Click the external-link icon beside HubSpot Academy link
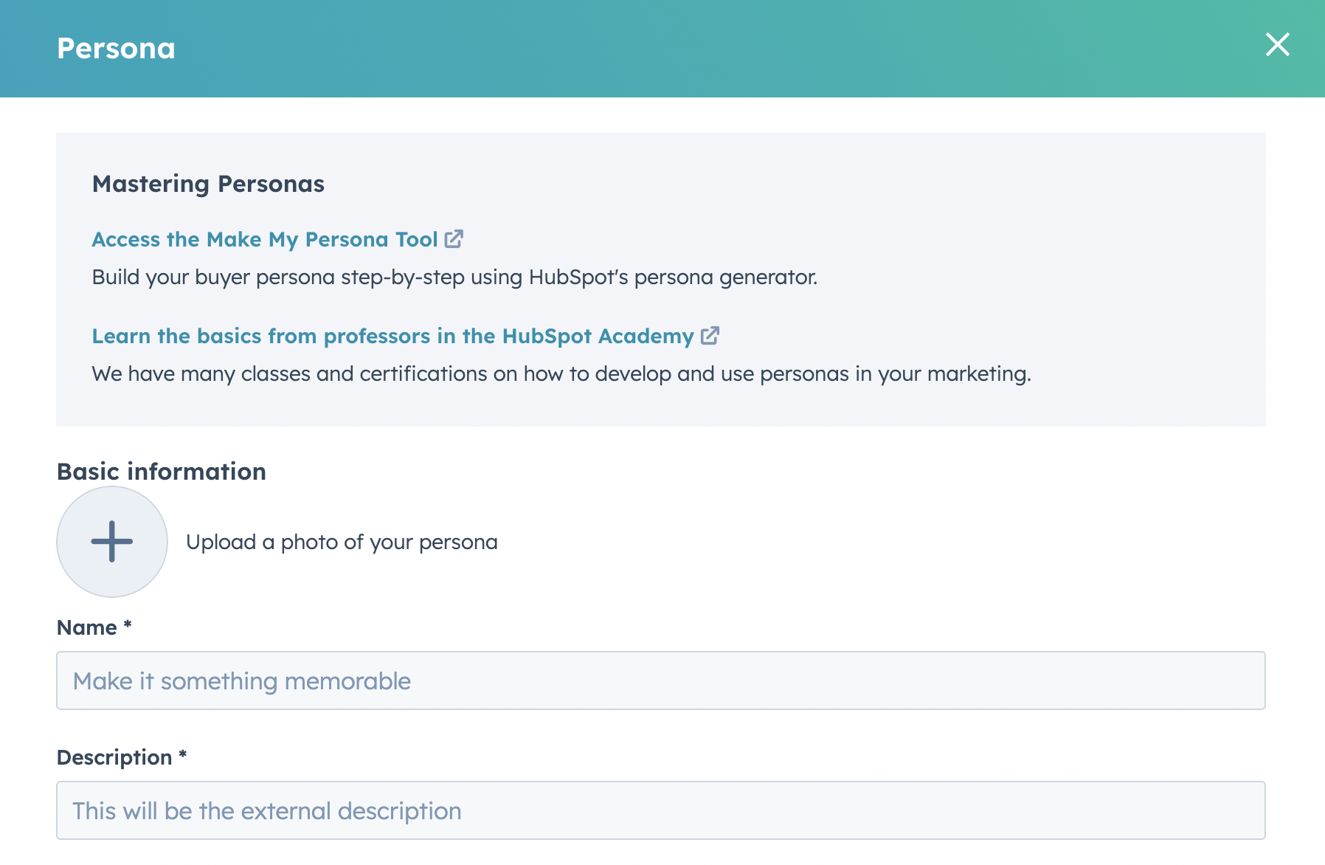The width and height of the screenshot is (1325, 865). [x=709, y=336]
